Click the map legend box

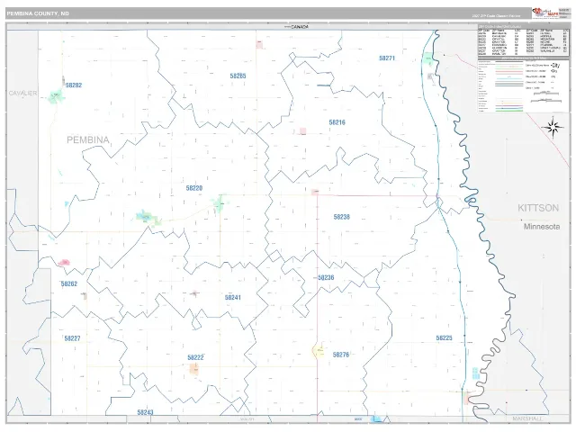pos(523,85)
